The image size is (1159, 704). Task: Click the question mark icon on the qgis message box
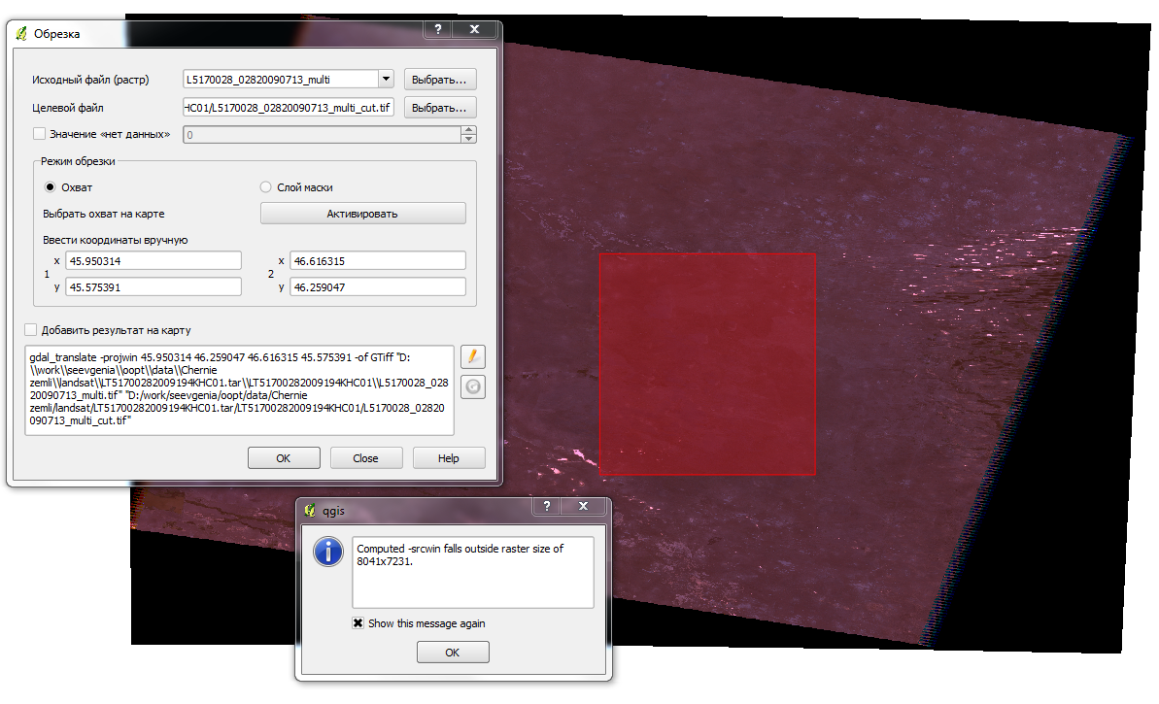tap(546, 506)
